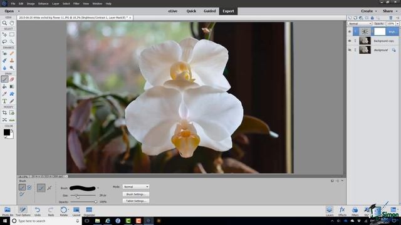Open the Enhance menu
Viewport: 401px width, 225px height.
(x=43, y=4)
